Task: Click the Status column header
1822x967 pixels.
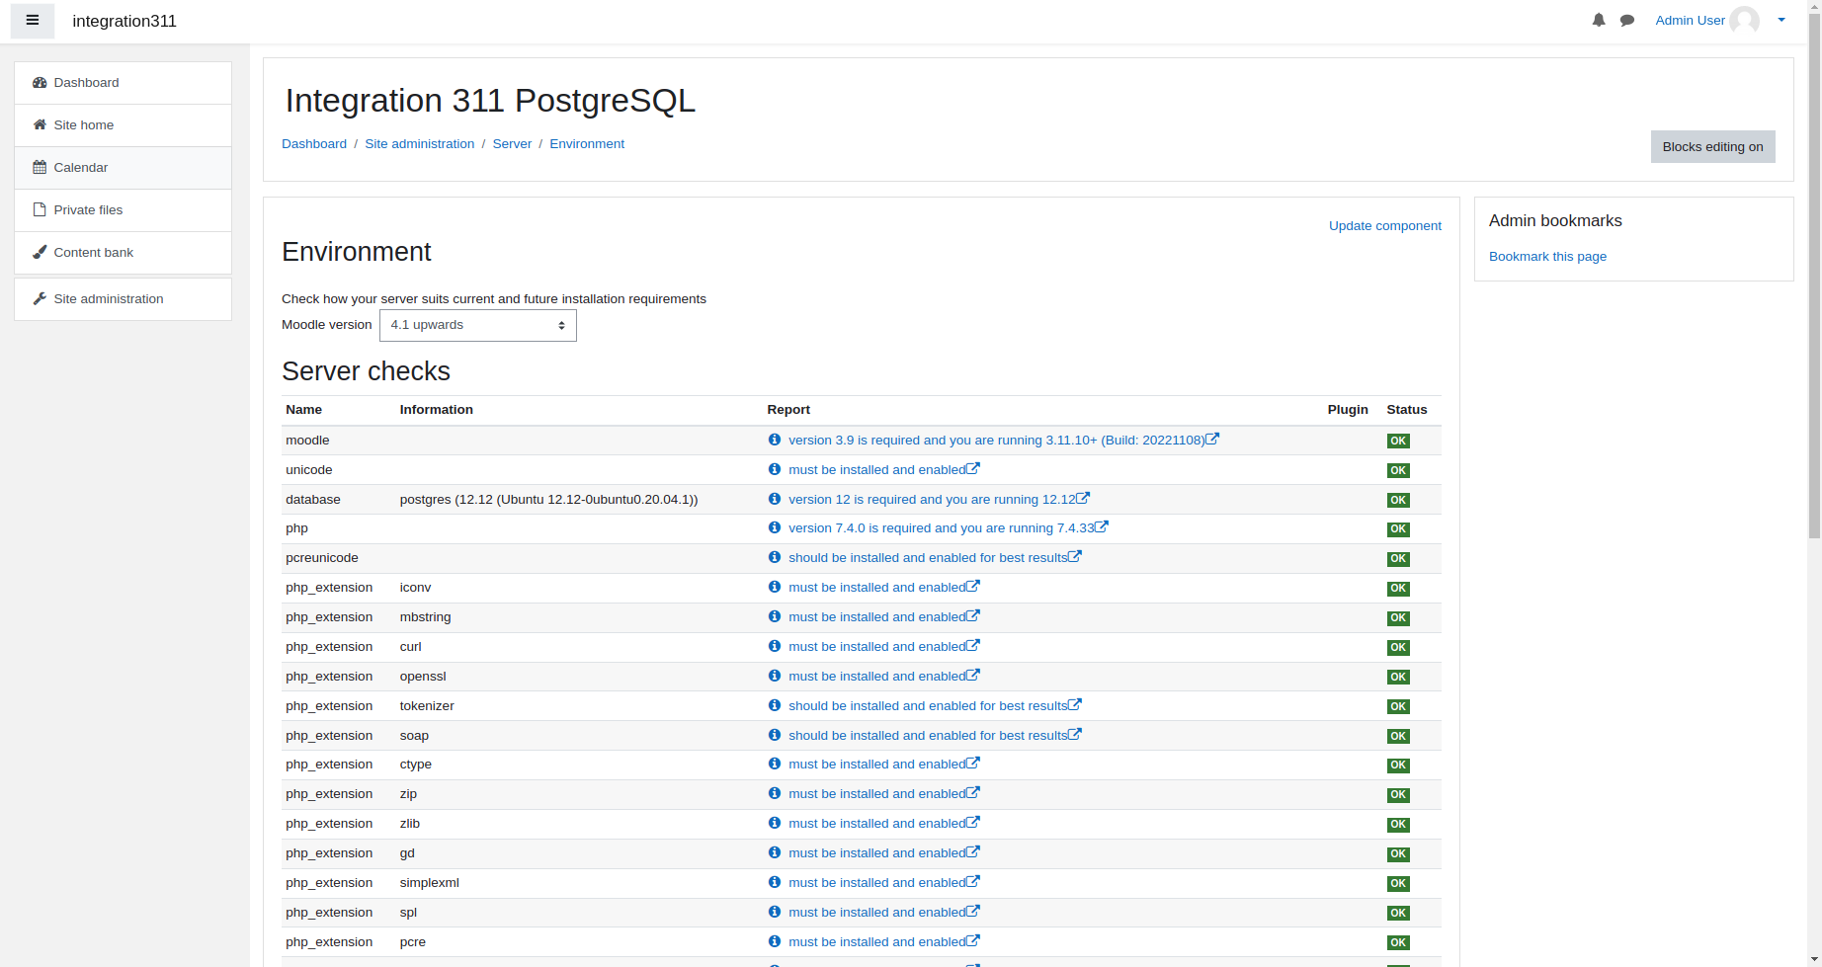Action: pyautogui.click(x=1406, y=410)
